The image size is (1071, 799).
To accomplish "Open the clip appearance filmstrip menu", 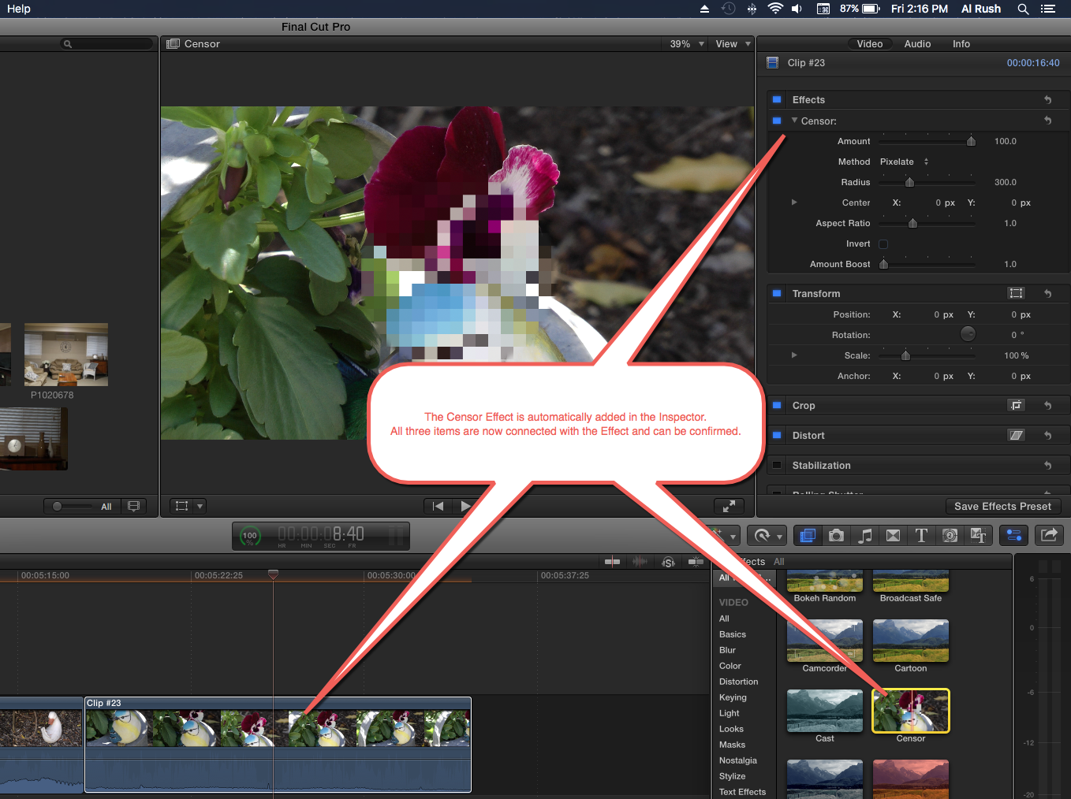I will [x=133, y=506].
